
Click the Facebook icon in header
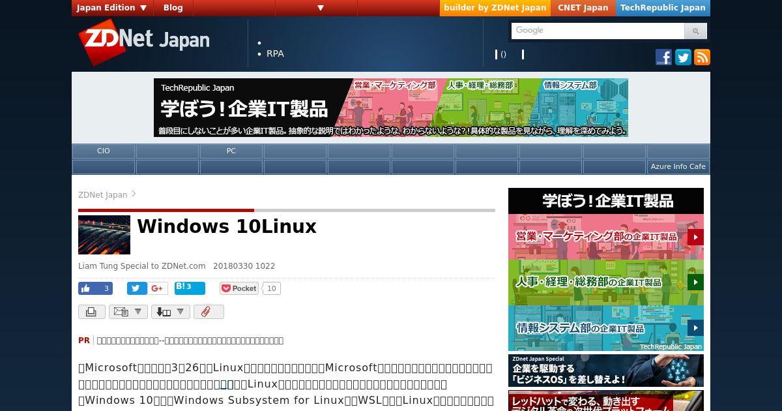(663, 57)
